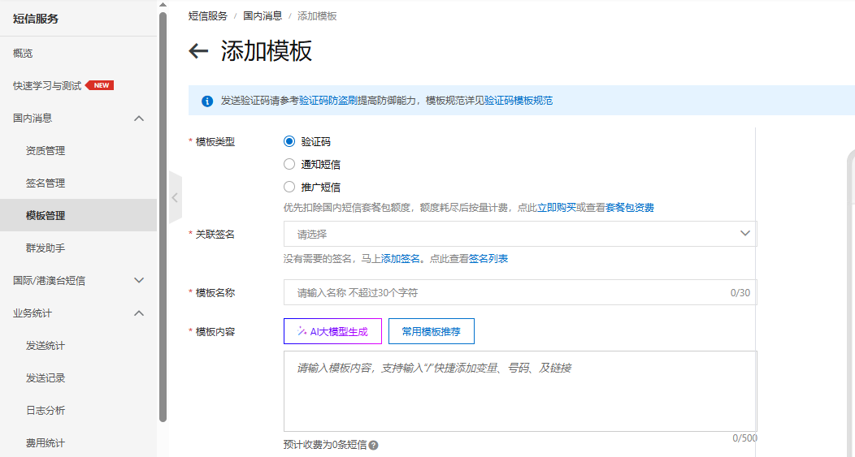Image resolution: width=855 pixels, height=457 pixels.
Task: Click the 0/30 character counter
Action: tap(740, 292)
